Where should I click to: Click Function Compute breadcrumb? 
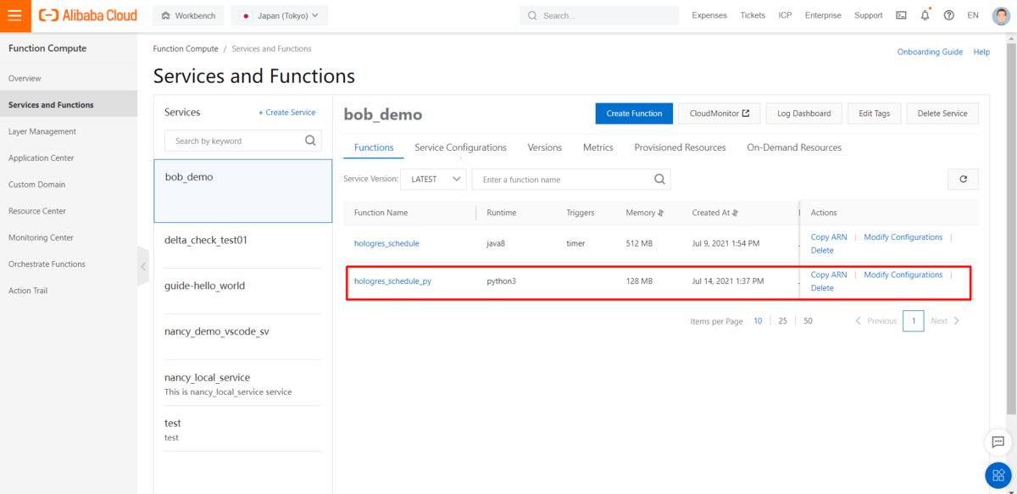186,49
